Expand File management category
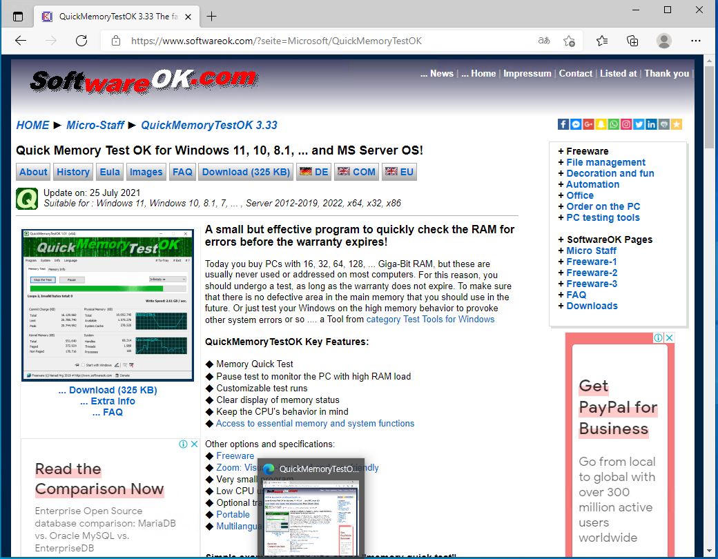Screen dimensions: 718x559 click(605, 162)
